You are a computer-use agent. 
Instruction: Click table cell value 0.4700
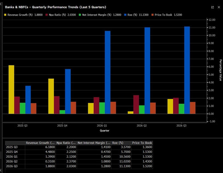tap(106, 152)
